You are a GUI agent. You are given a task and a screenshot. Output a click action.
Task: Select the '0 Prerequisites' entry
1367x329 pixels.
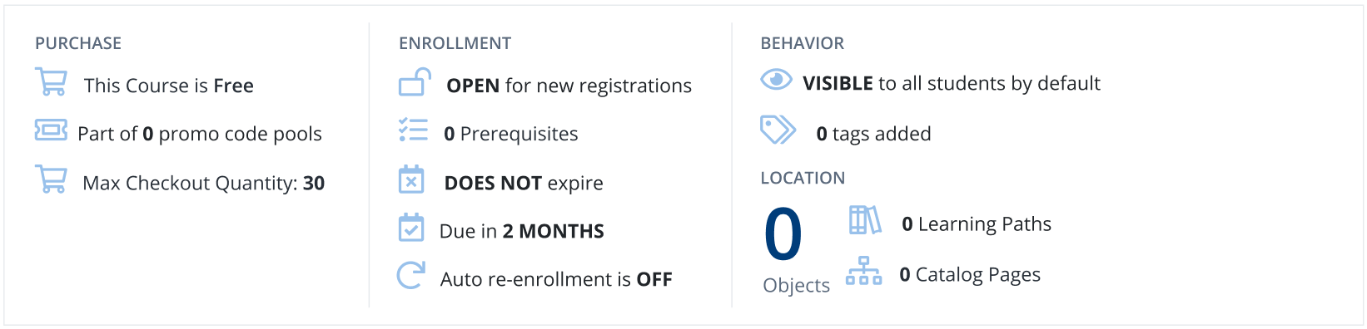(x=511, y=134)
